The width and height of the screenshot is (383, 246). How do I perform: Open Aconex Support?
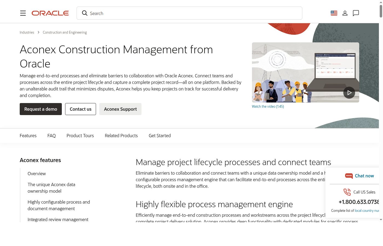[x=120, y=109]
